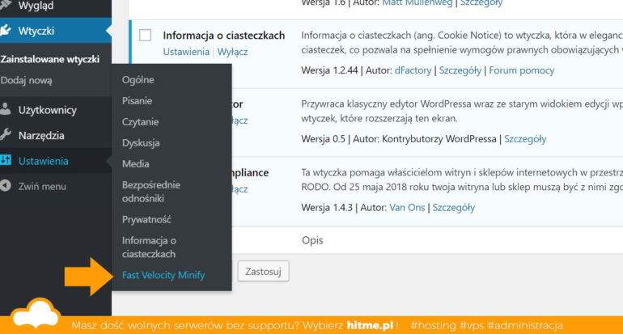Select Czytanie in settings flyout
This screenshot has height=334, width=623.
(x=140, y=122)
